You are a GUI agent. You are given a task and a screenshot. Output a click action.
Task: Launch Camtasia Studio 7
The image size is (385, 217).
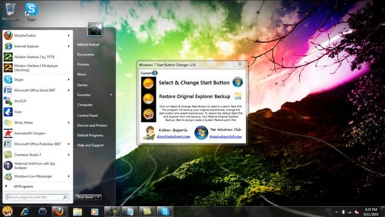37,155
